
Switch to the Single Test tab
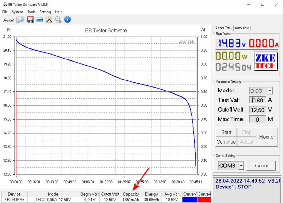click(x=223, y=27)
